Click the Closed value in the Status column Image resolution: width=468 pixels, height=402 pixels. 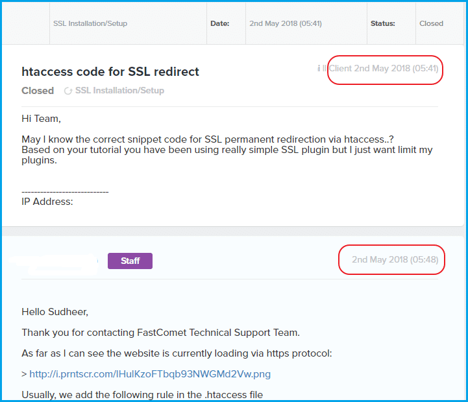pos(431,23)
